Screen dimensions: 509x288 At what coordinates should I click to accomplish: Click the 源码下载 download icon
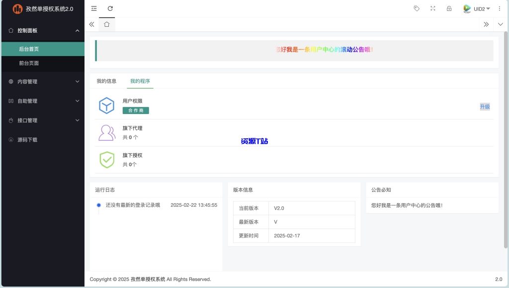coord(11,139)
